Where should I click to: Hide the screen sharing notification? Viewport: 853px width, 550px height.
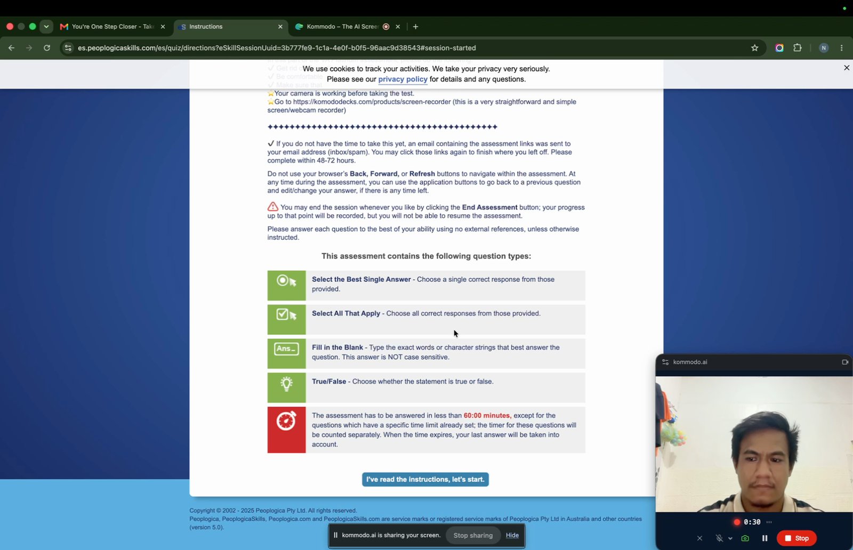tap(512, 535)
